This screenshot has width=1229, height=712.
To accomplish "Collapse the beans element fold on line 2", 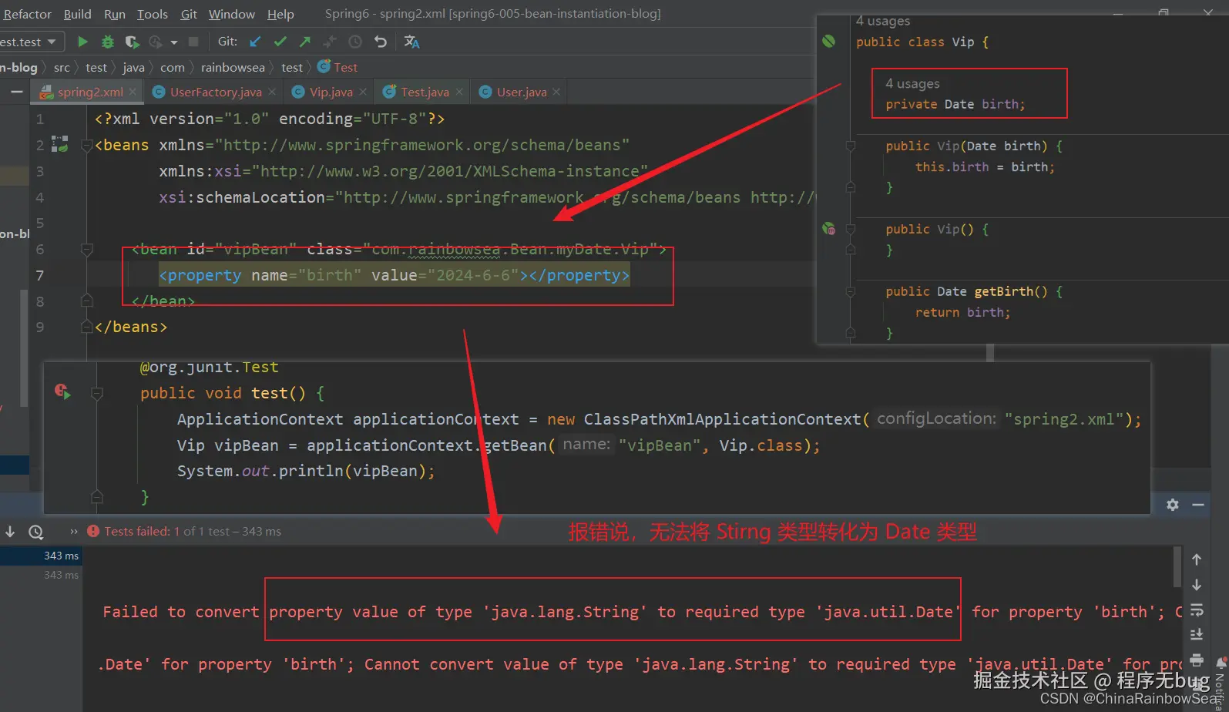I will (x=87, y=145).
